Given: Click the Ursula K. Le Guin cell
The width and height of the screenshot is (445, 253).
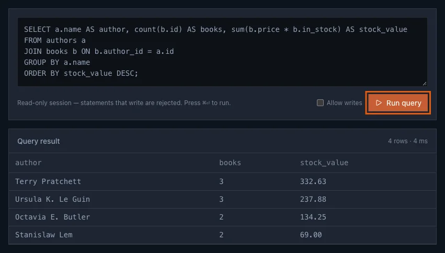Looking at the screenshot, I should point(52,199).
